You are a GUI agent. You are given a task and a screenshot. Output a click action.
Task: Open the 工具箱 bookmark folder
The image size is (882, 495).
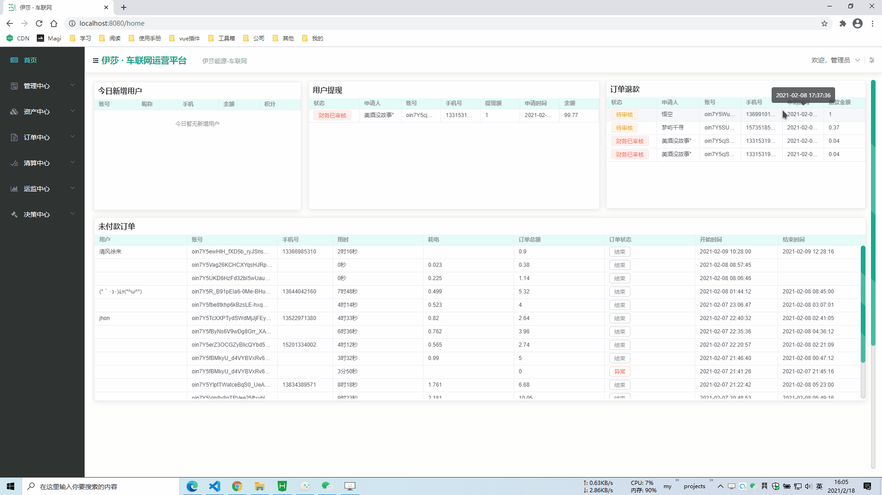(x=222, y=39)
